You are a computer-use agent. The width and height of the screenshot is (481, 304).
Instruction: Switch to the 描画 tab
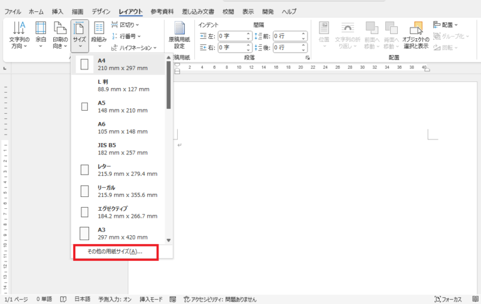point(78,12)
